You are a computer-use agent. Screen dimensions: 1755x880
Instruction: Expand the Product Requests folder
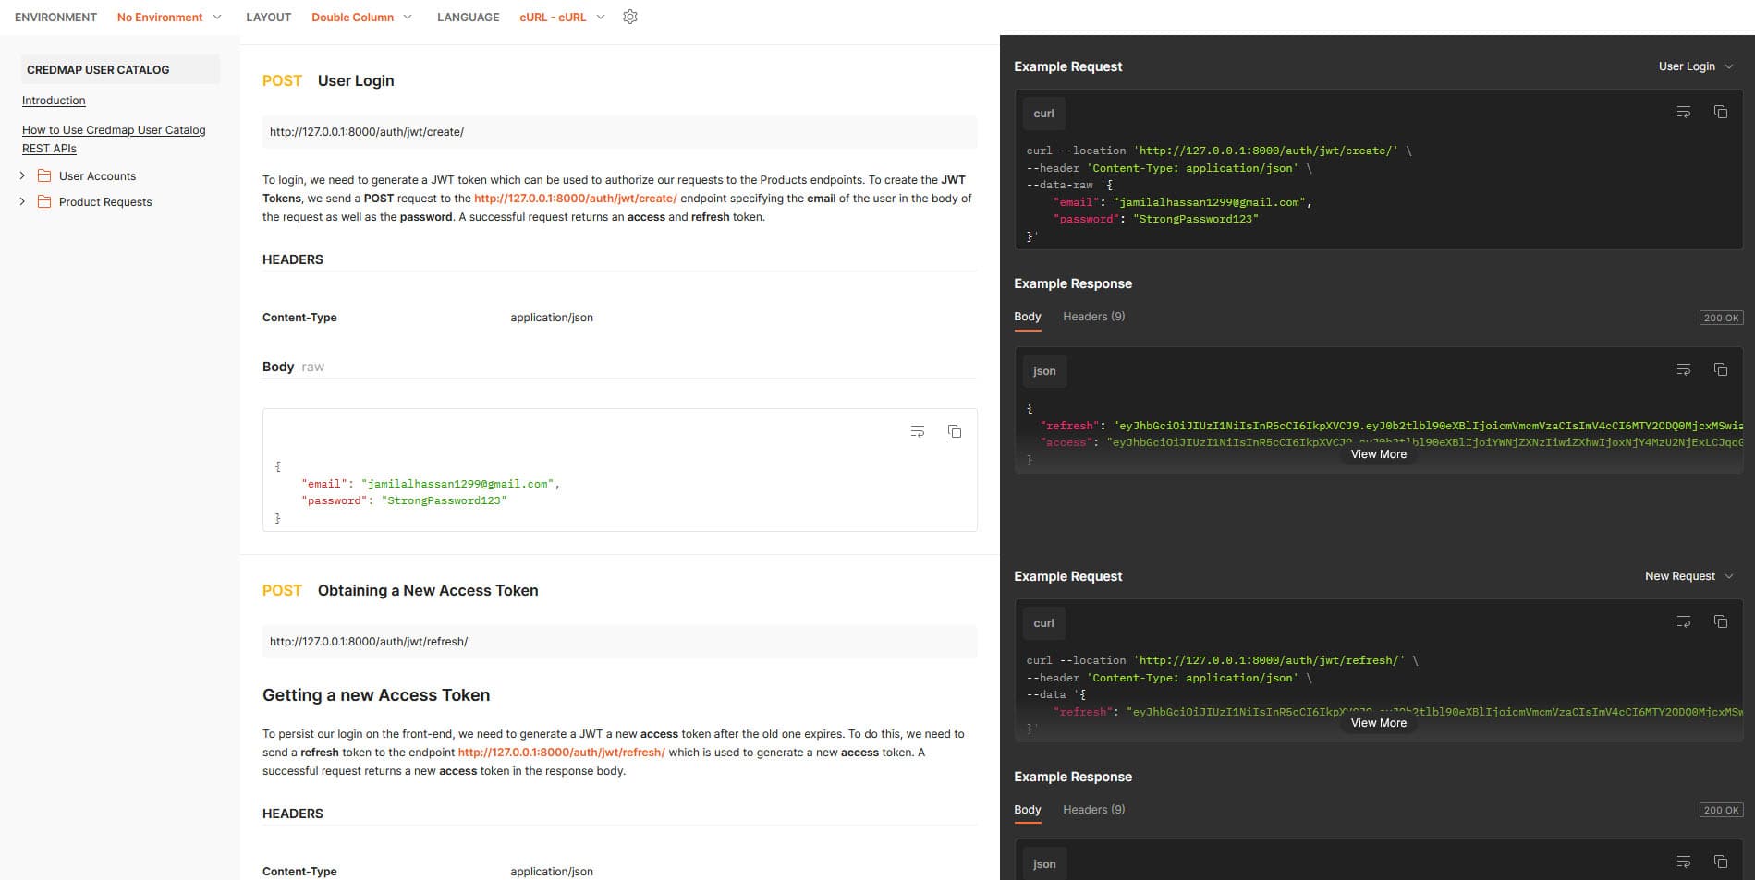pos(23,201)
